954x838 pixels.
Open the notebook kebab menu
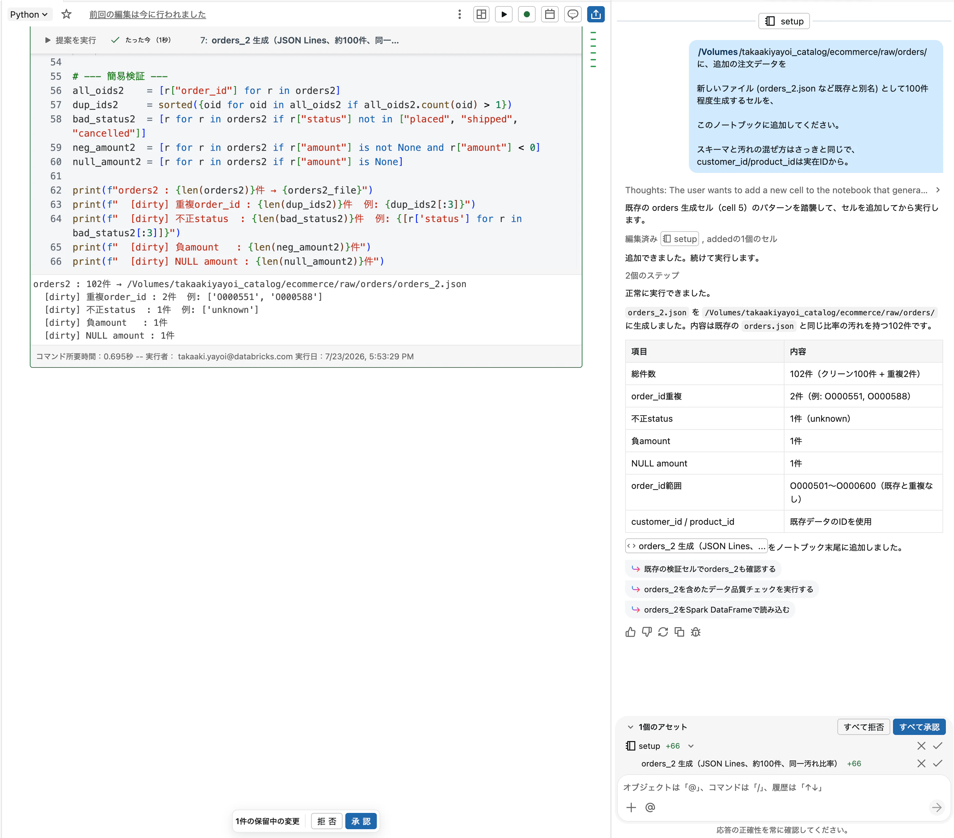pyautogui.click(x=460, y=15)
